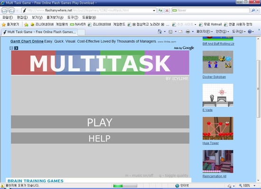Click the 쥬니어네이버 게임뭉치 favorites link
Screen dimensions: 261x189
[x=49, y=25]
